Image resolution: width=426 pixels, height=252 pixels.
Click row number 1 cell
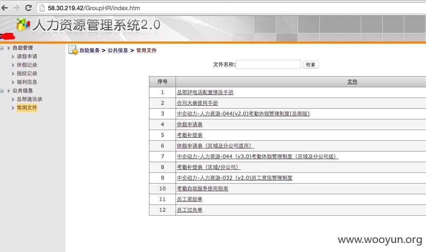point(162,92)
